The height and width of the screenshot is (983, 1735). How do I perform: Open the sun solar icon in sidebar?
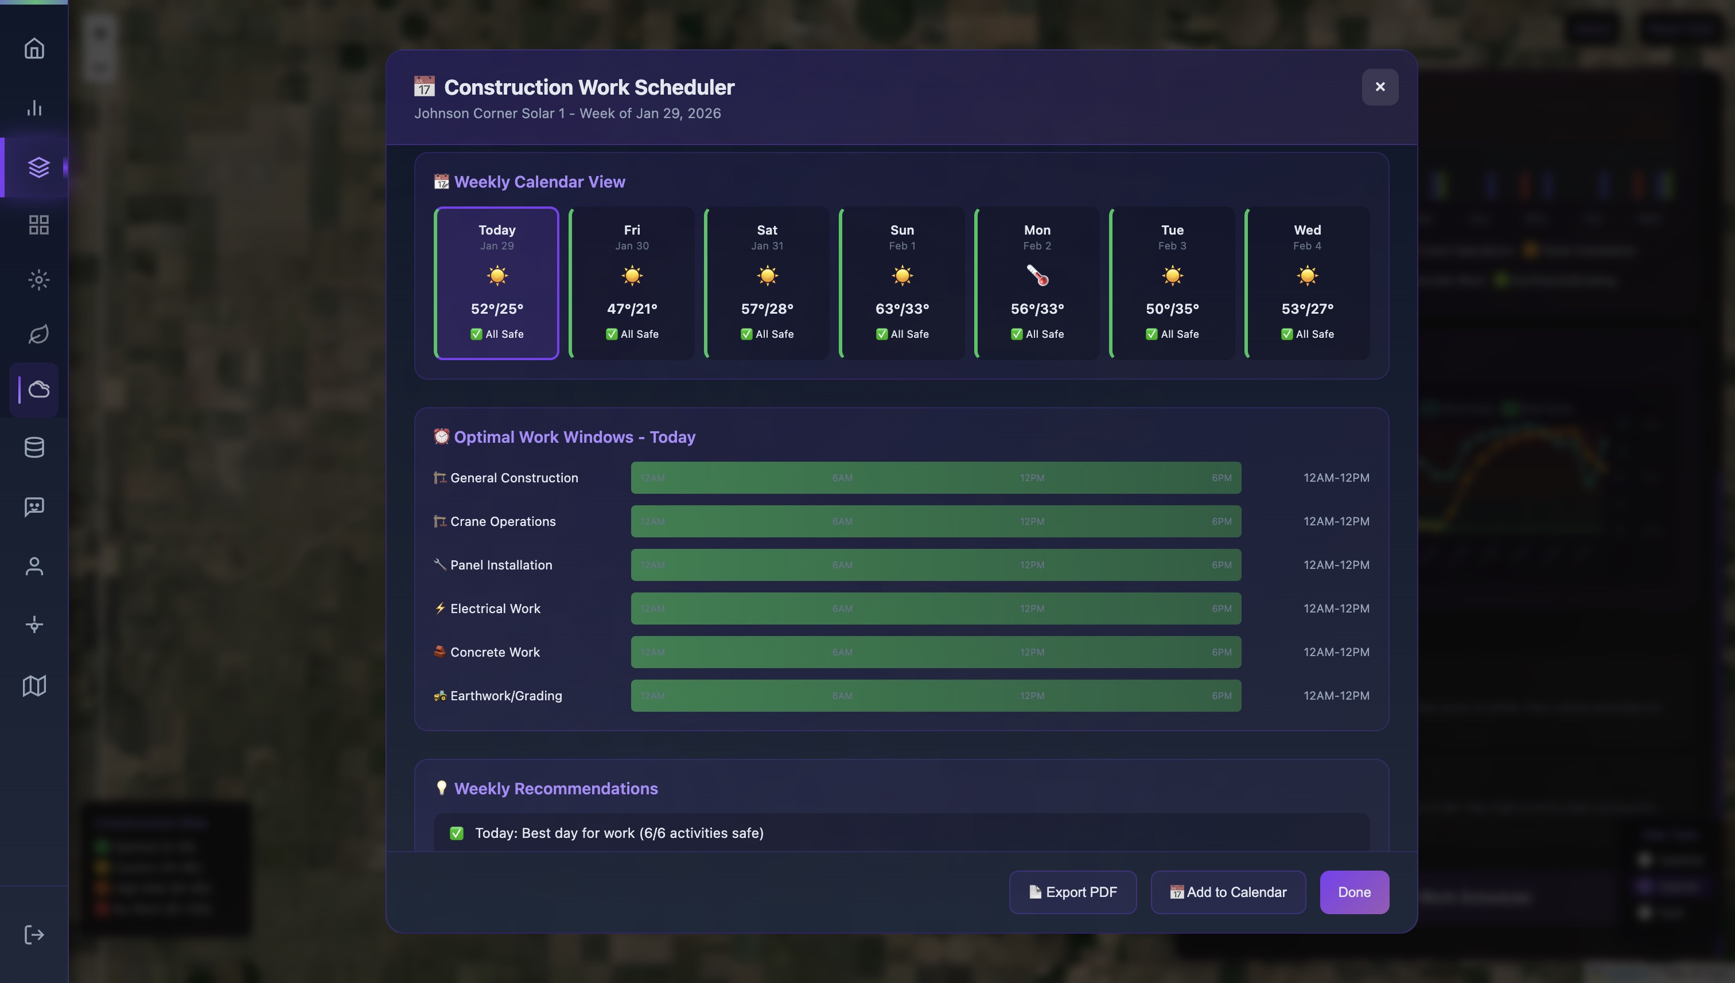(x=38, y=279)
